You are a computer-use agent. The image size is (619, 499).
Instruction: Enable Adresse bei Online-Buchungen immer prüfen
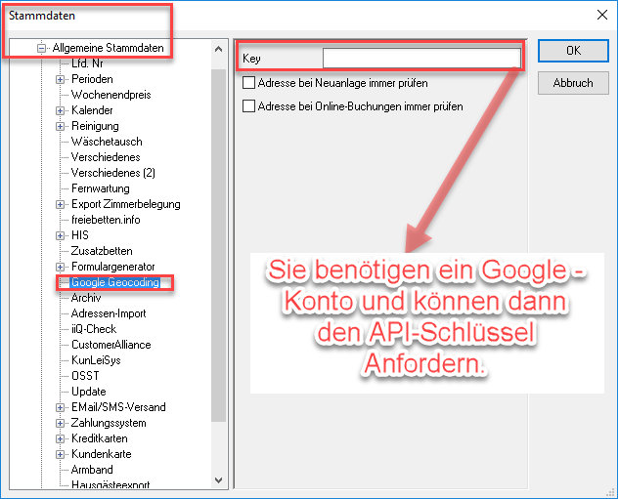pos(248,106)
